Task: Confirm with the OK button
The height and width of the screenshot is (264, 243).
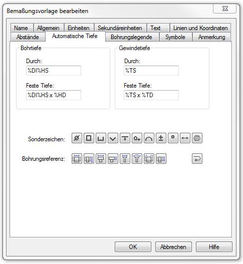Action: pyautogui.click(x=133, y=247)
